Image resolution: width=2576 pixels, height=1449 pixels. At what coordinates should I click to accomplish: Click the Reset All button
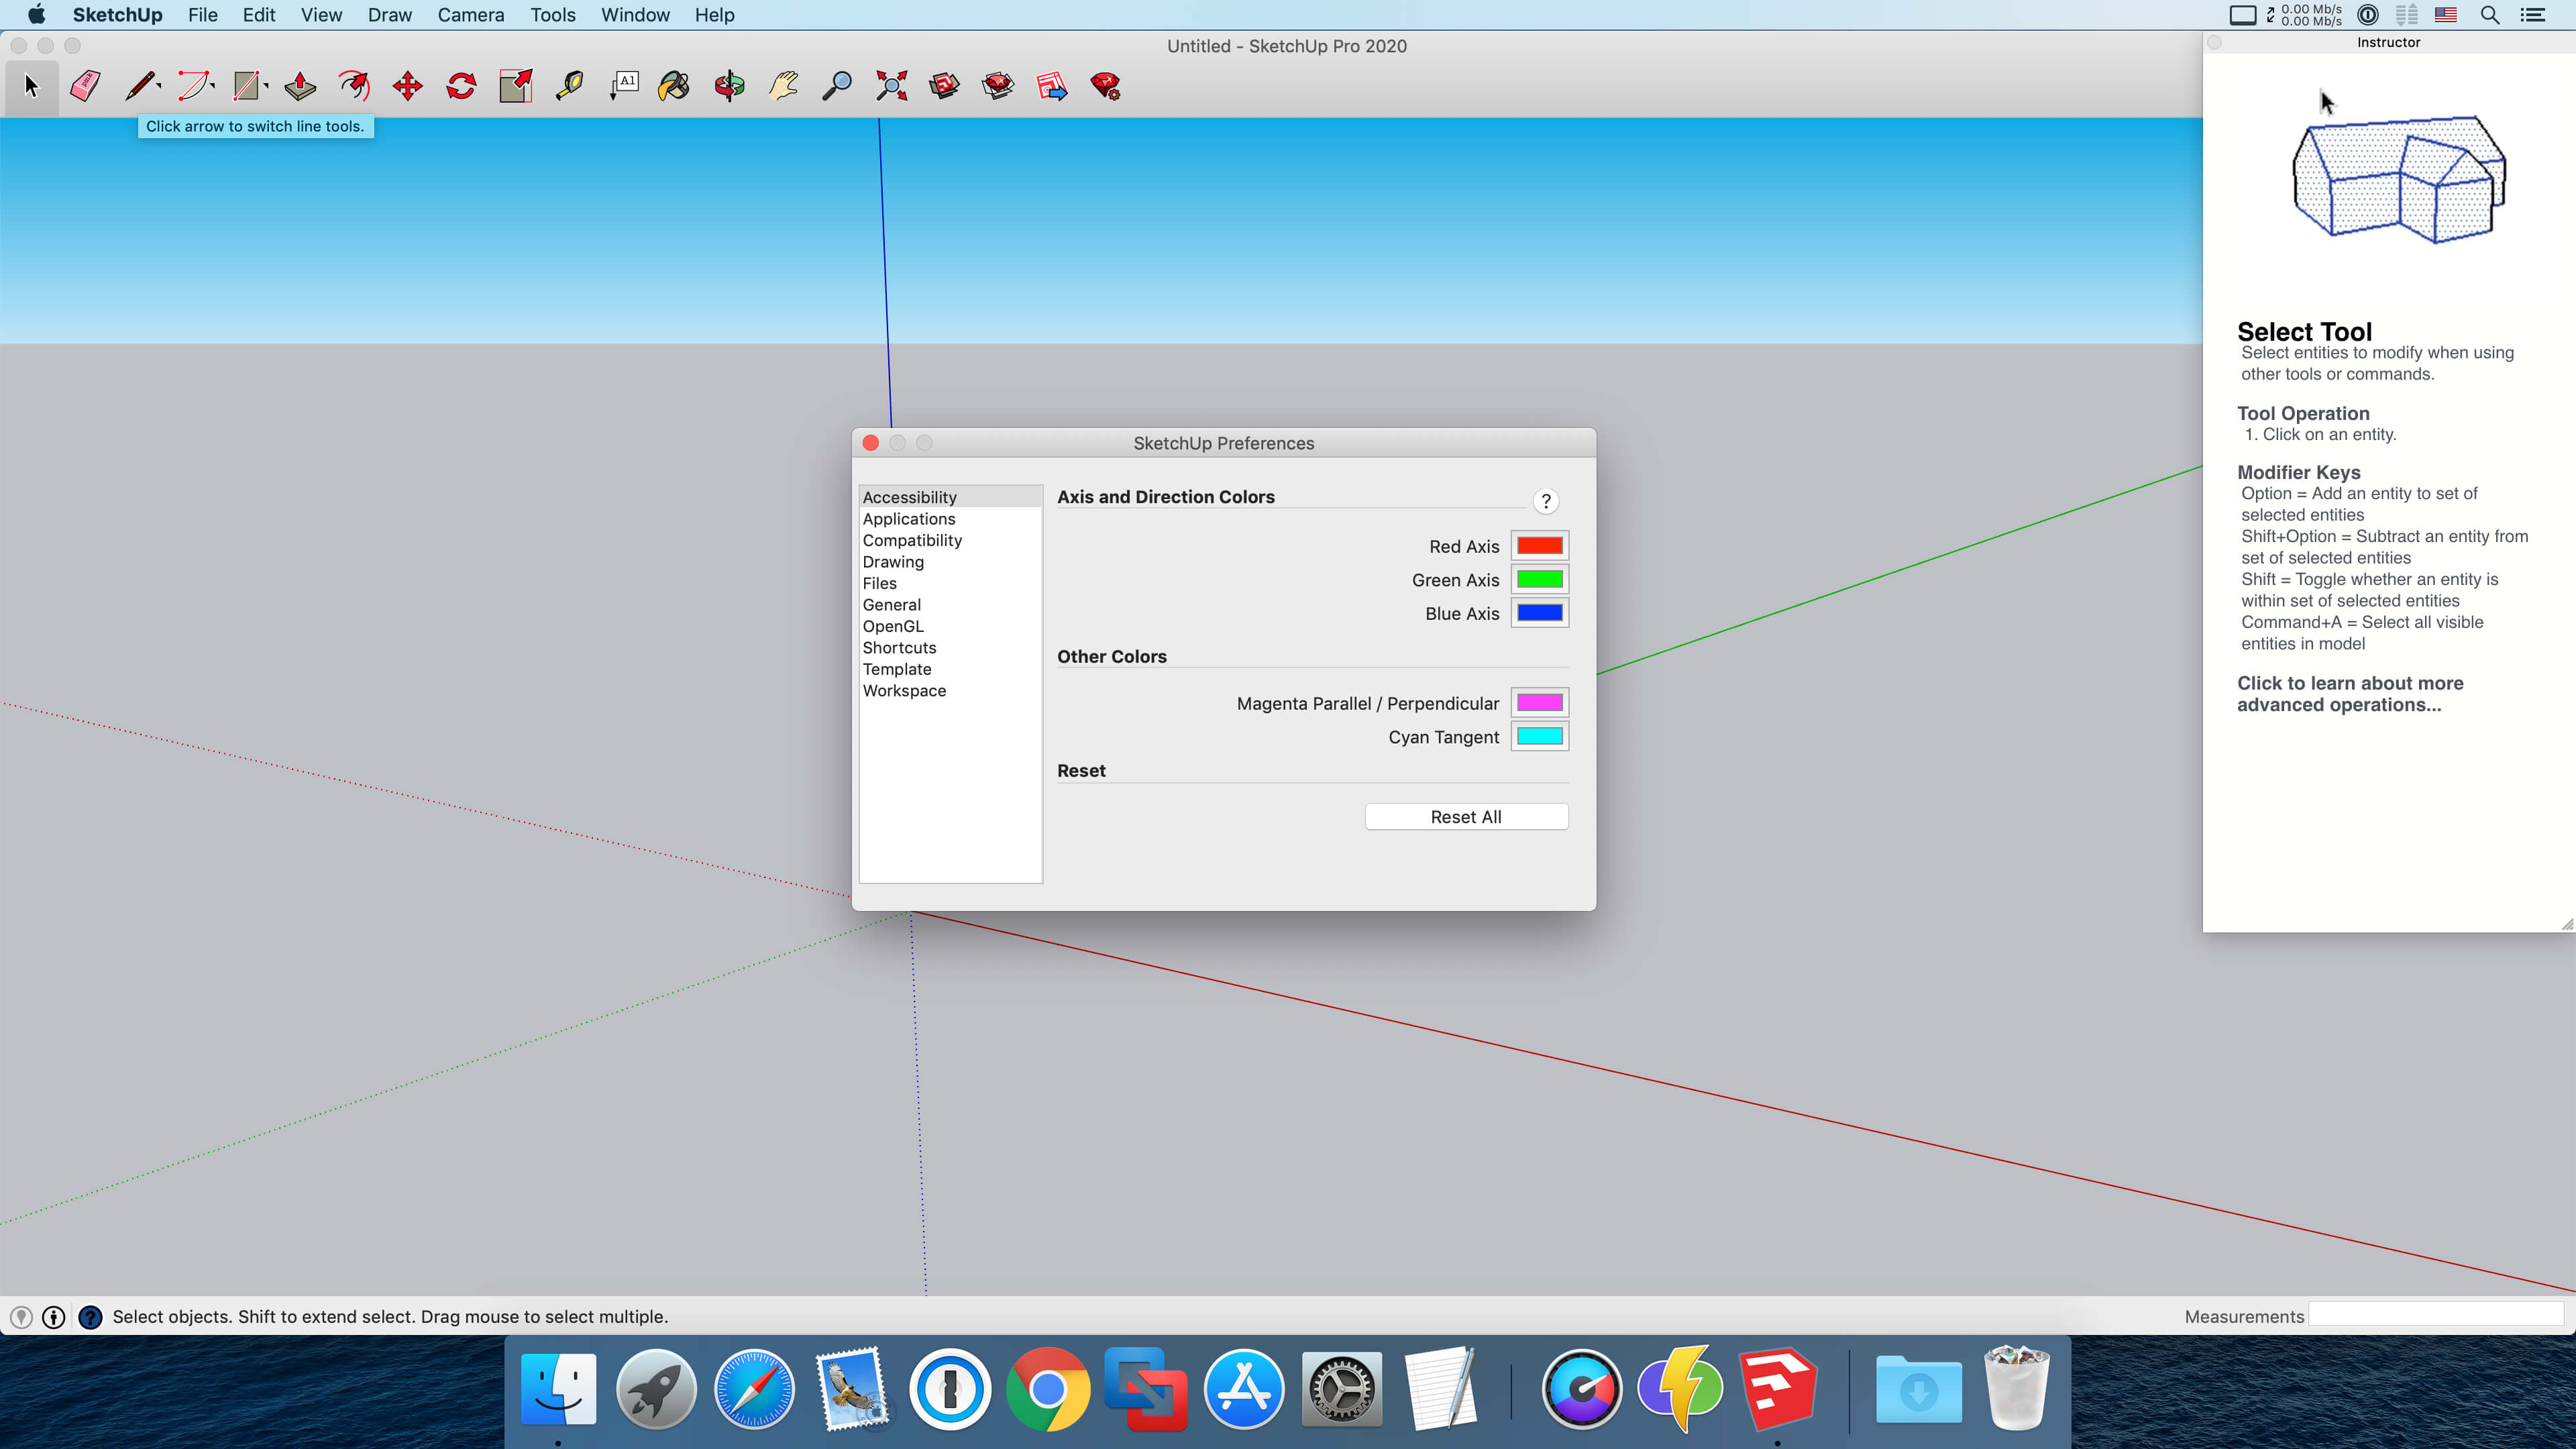1466,817
